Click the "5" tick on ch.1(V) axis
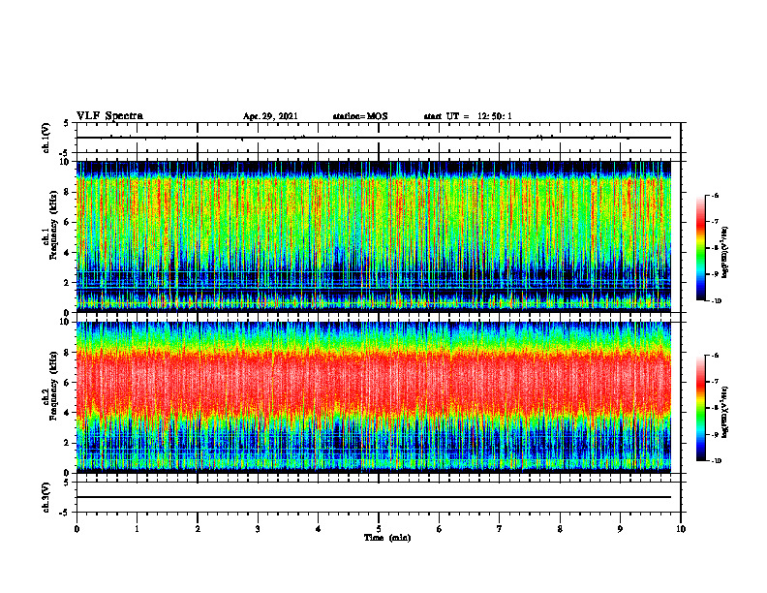Viewport: 767px width, 593px height. [x=67, y=123]
